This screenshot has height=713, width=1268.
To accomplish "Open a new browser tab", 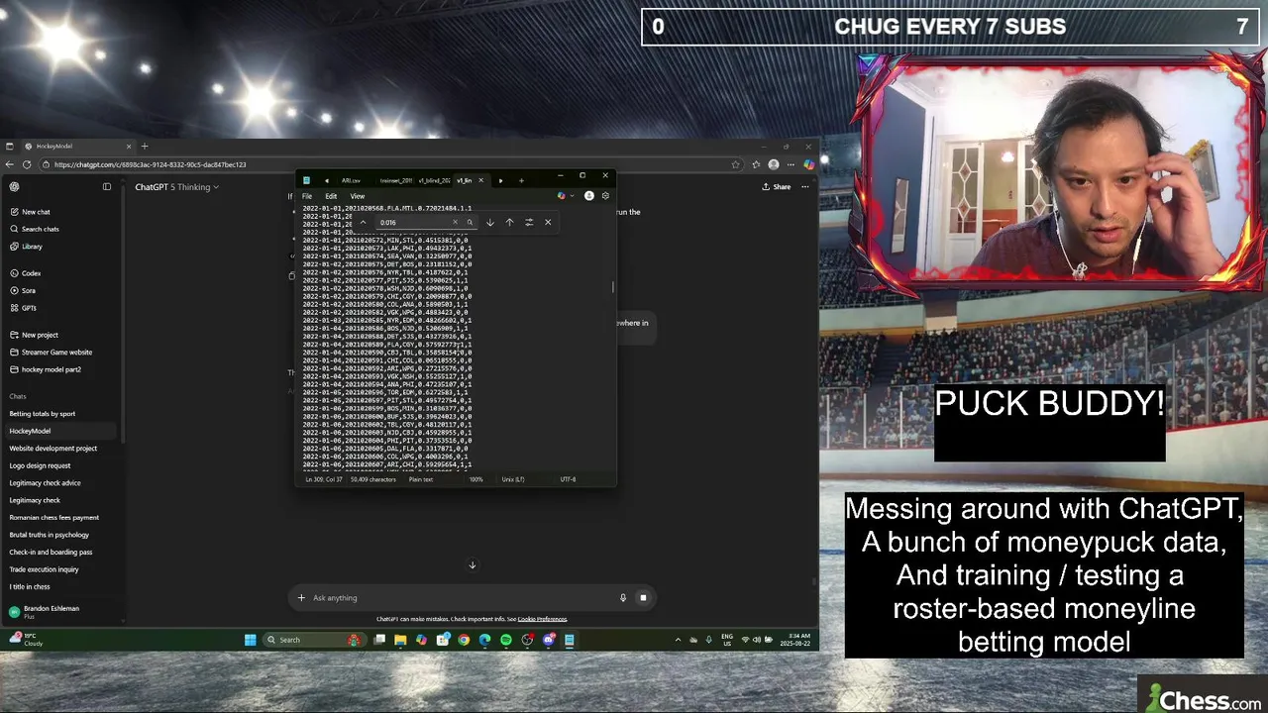I will [x=145, y=147].
